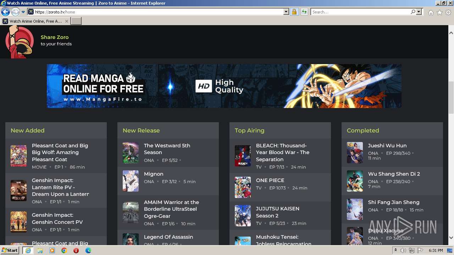Click BLEACH thumbnail image
Image resolution: width=454 pixels, height=255 pixels.
(x=243, y=155)
